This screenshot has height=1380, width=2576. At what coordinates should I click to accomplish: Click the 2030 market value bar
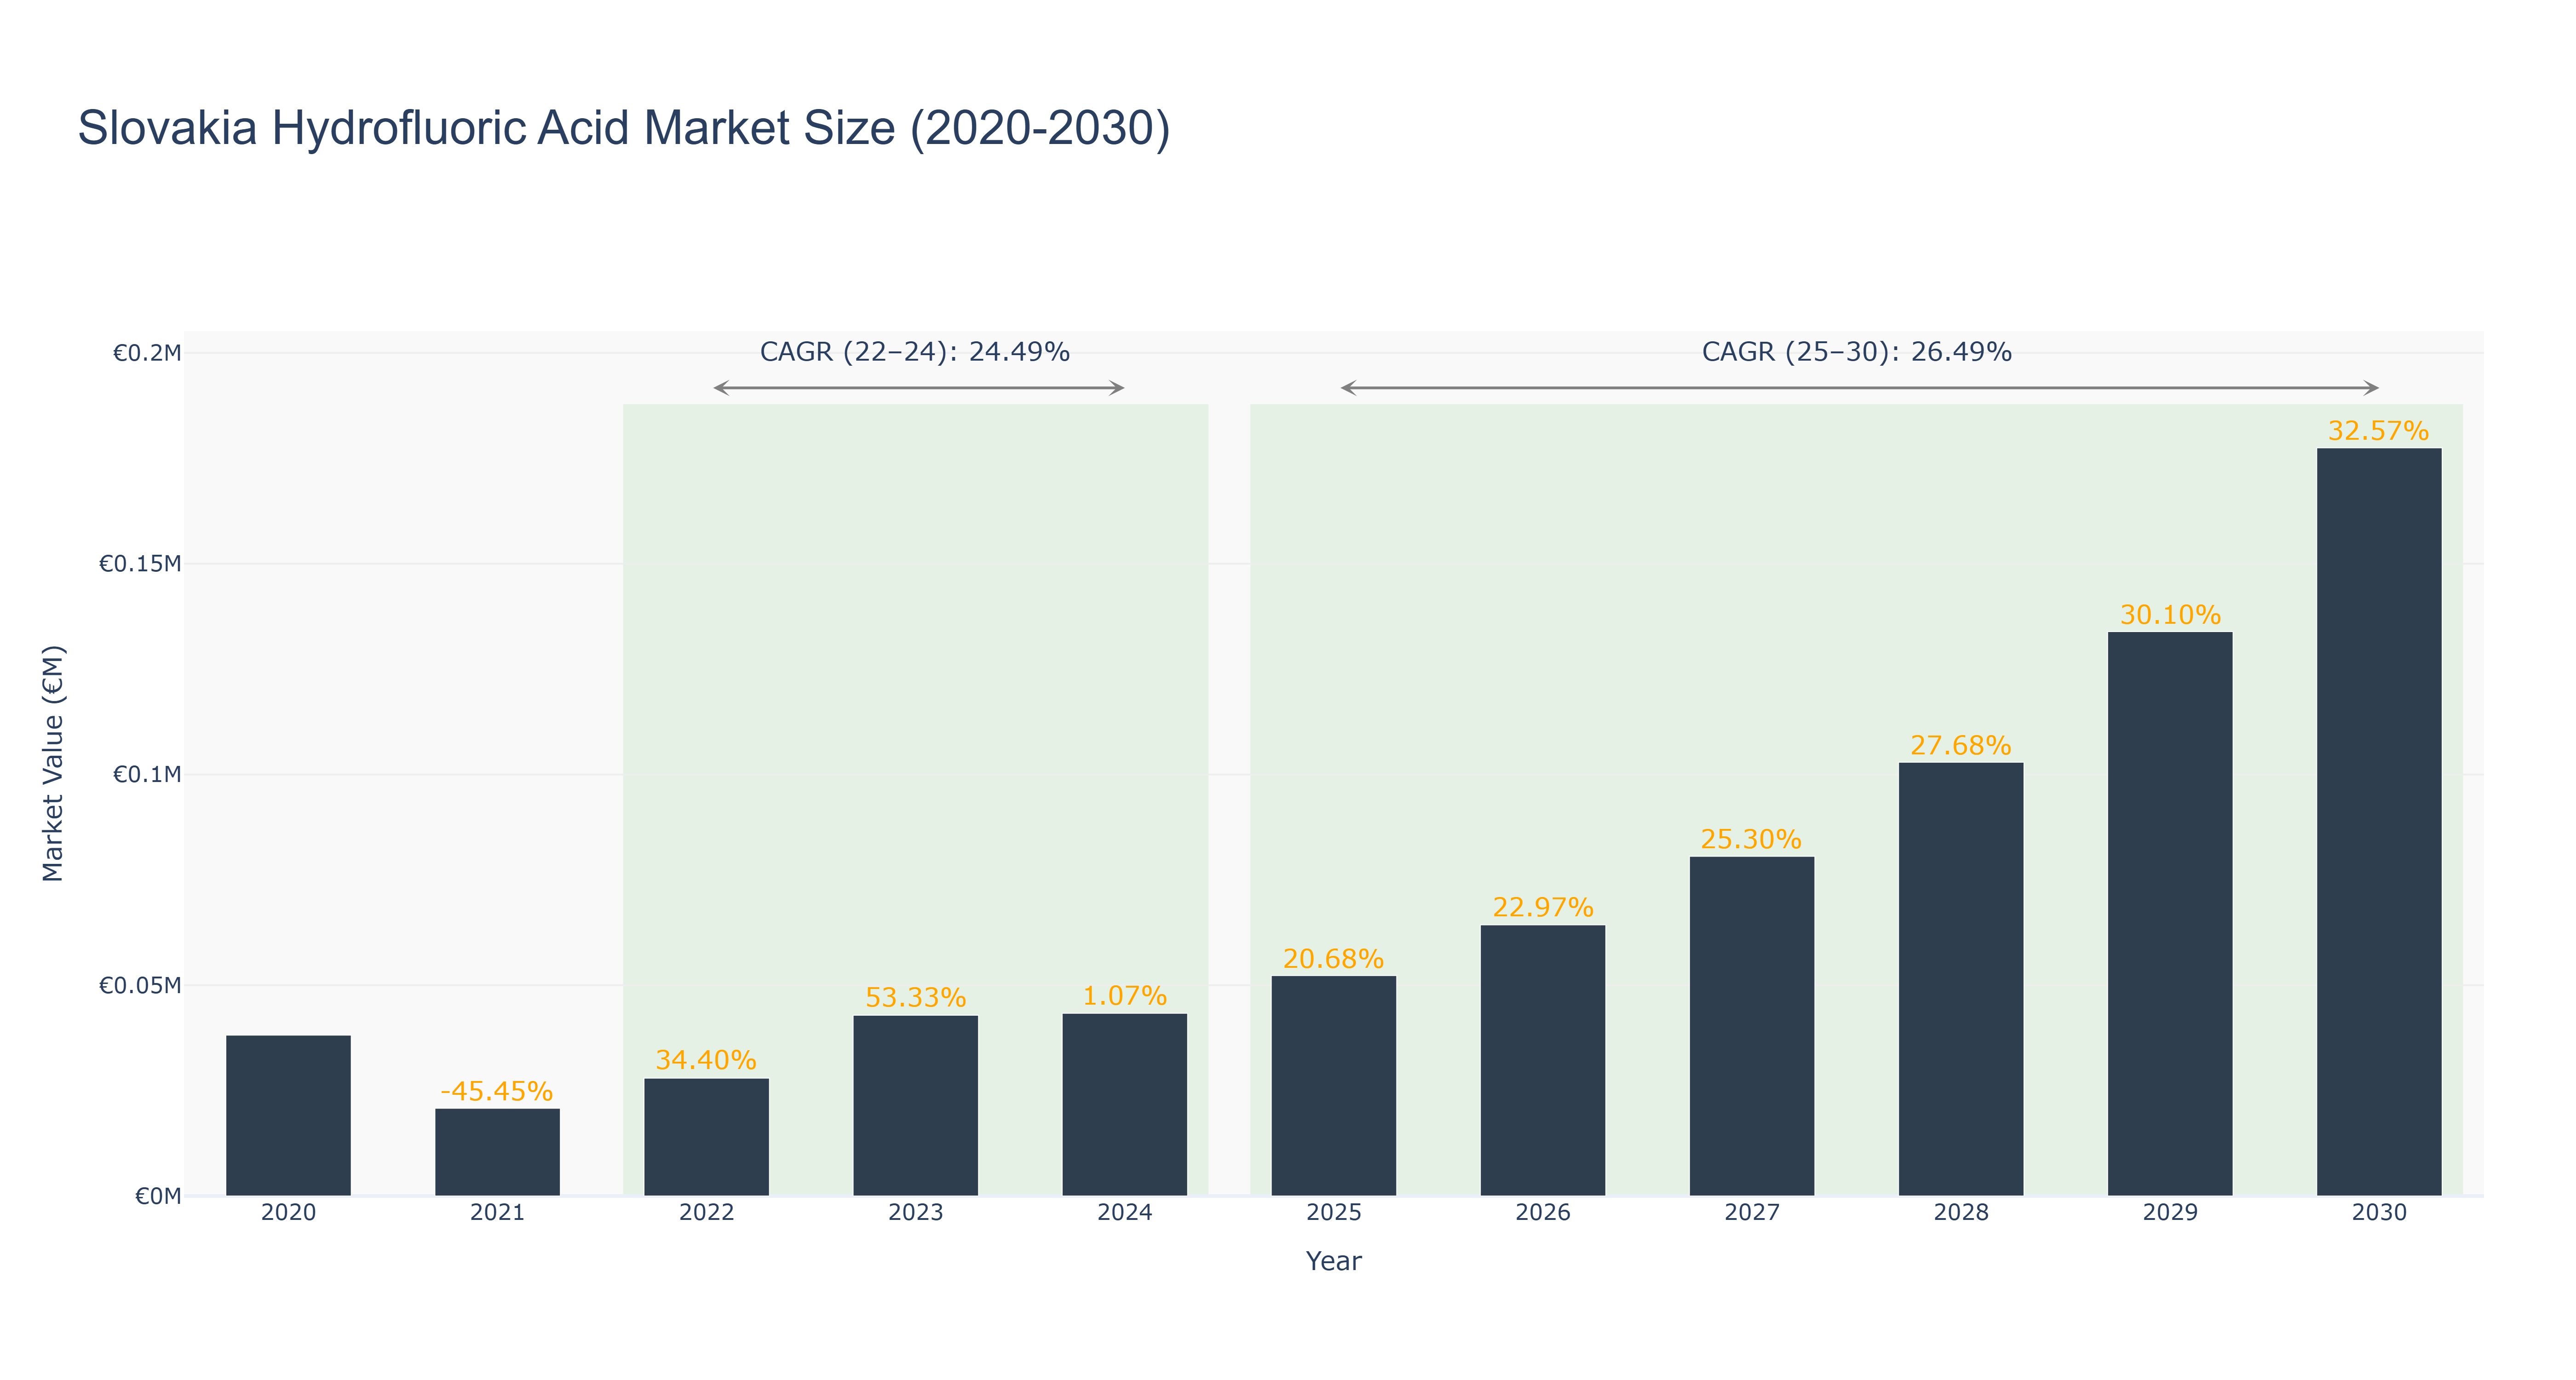2378,822
